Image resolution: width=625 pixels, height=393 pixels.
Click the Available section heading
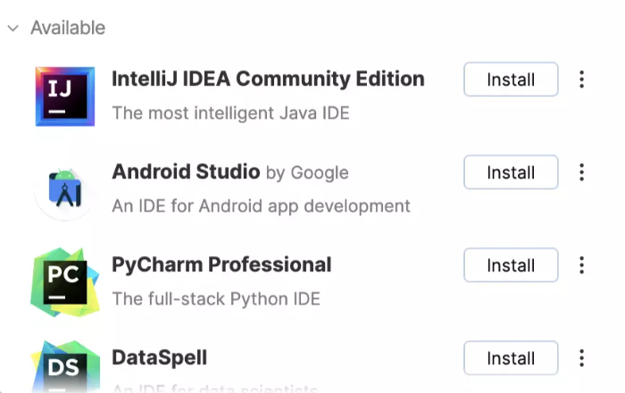[68, 28]
